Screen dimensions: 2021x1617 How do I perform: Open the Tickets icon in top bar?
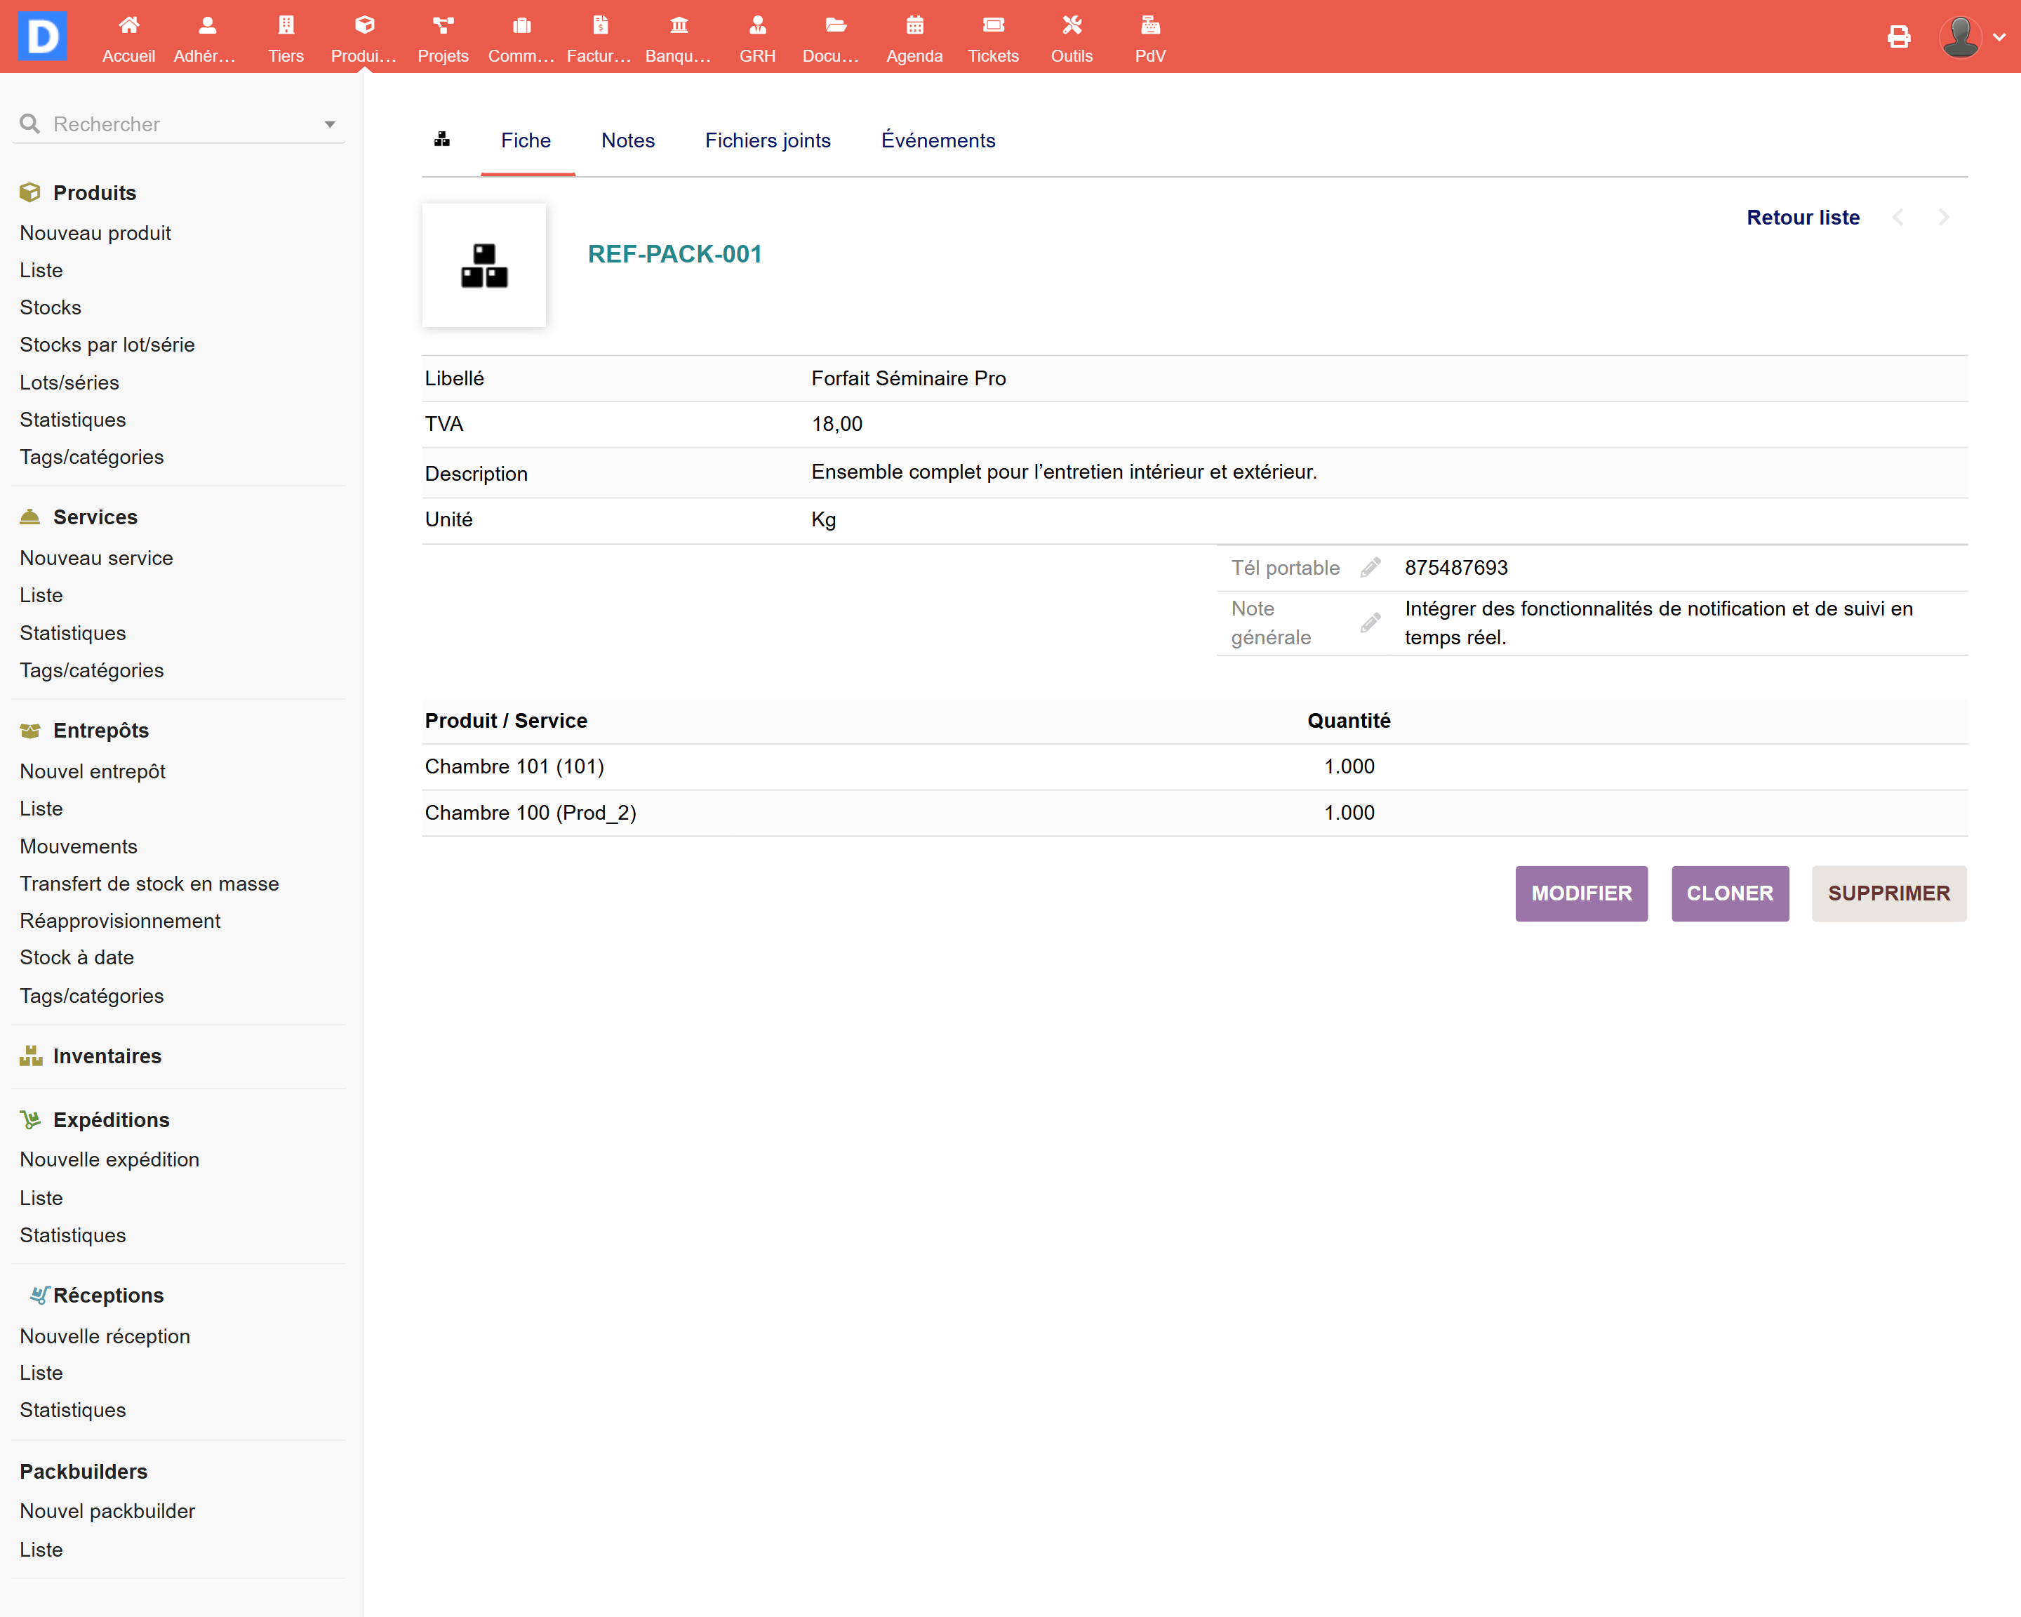(993, 25)
